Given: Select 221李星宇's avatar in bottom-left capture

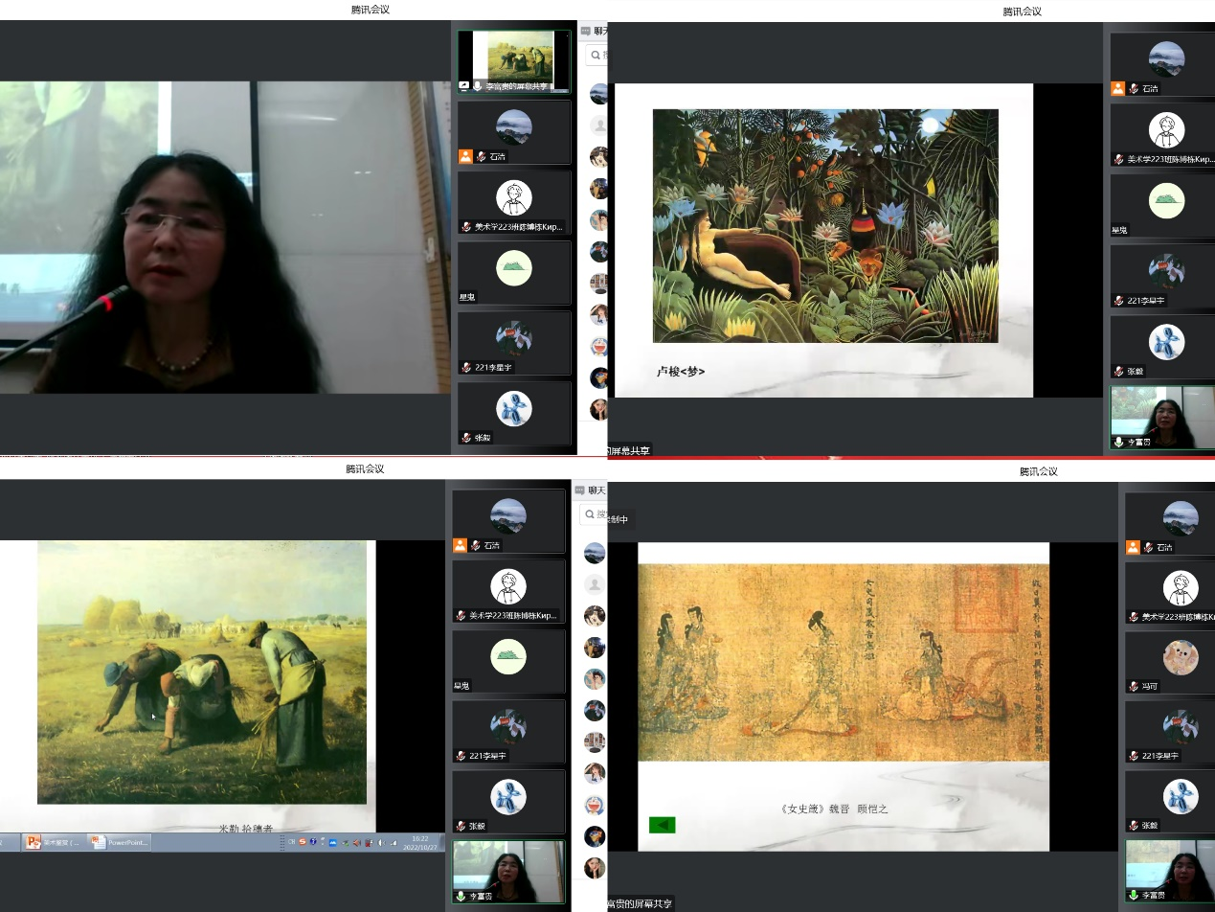Looking at the screenshot, I should point(508,727).
